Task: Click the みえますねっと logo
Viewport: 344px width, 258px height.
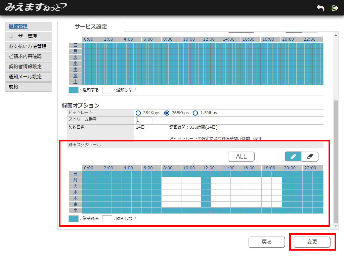Action: [36, 7]
